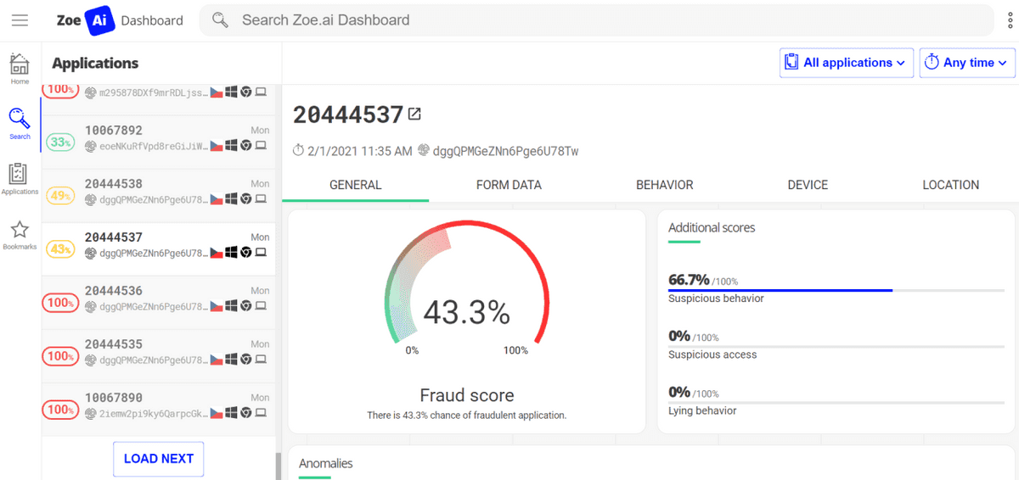Click the device ID dggQPMGeZNn6Pge6U78Tw text
The height and width of the screenshot is (480, 1019).
(x=506, y=151)
